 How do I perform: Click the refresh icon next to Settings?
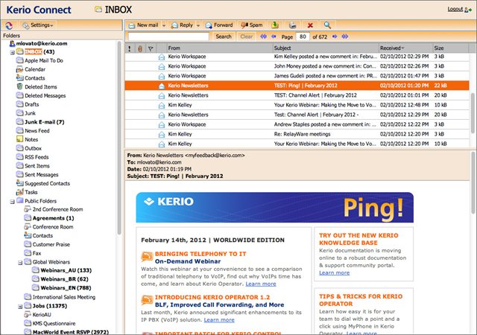click(x=9, y=25)
